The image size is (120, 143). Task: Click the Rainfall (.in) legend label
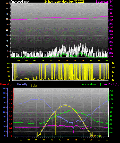7,84
